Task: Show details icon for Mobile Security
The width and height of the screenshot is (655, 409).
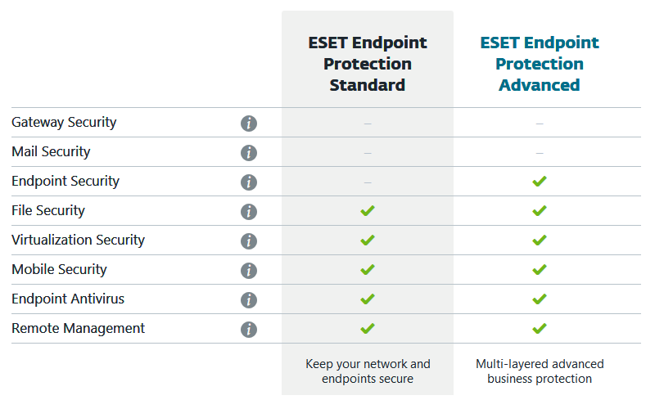Action: point(249,271)
